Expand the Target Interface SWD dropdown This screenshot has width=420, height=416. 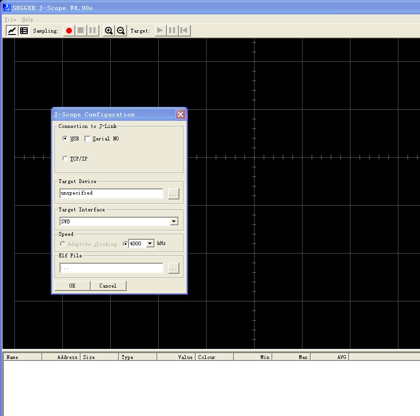(174, 221)
